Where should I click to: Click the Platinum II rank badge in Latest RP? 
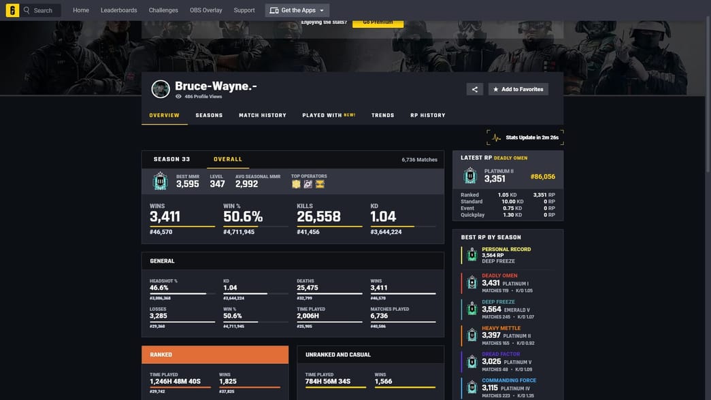coord(470,176)
